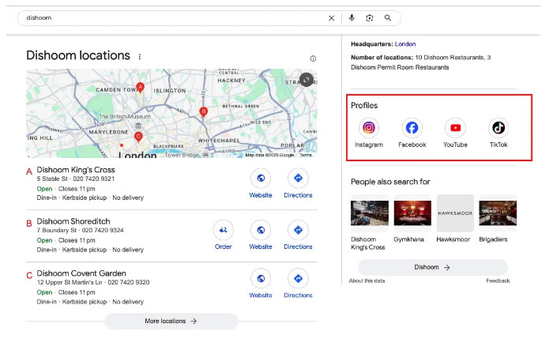The image size is (553, 339).
Task: Get Directions icon for Dishoom Shoreditch
Action: click(298, 230)
